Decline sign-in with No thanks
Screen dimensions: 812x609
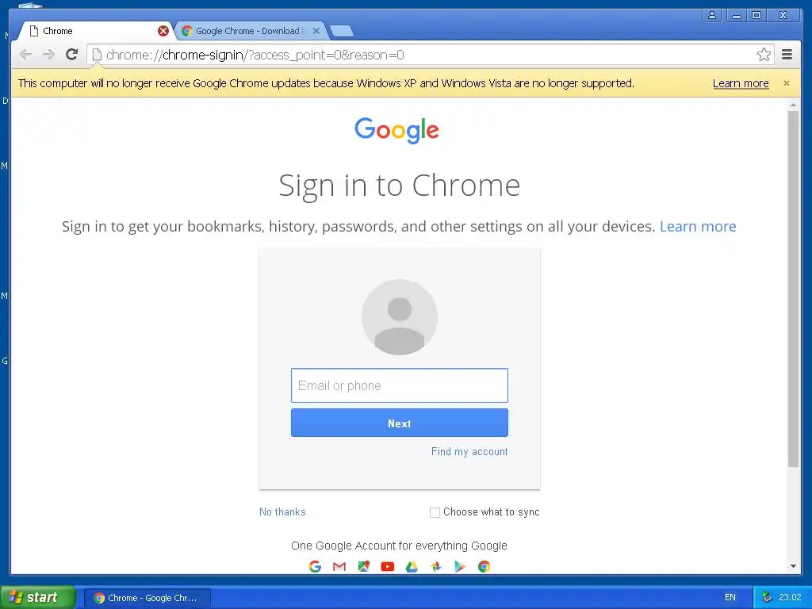(282, 511)
